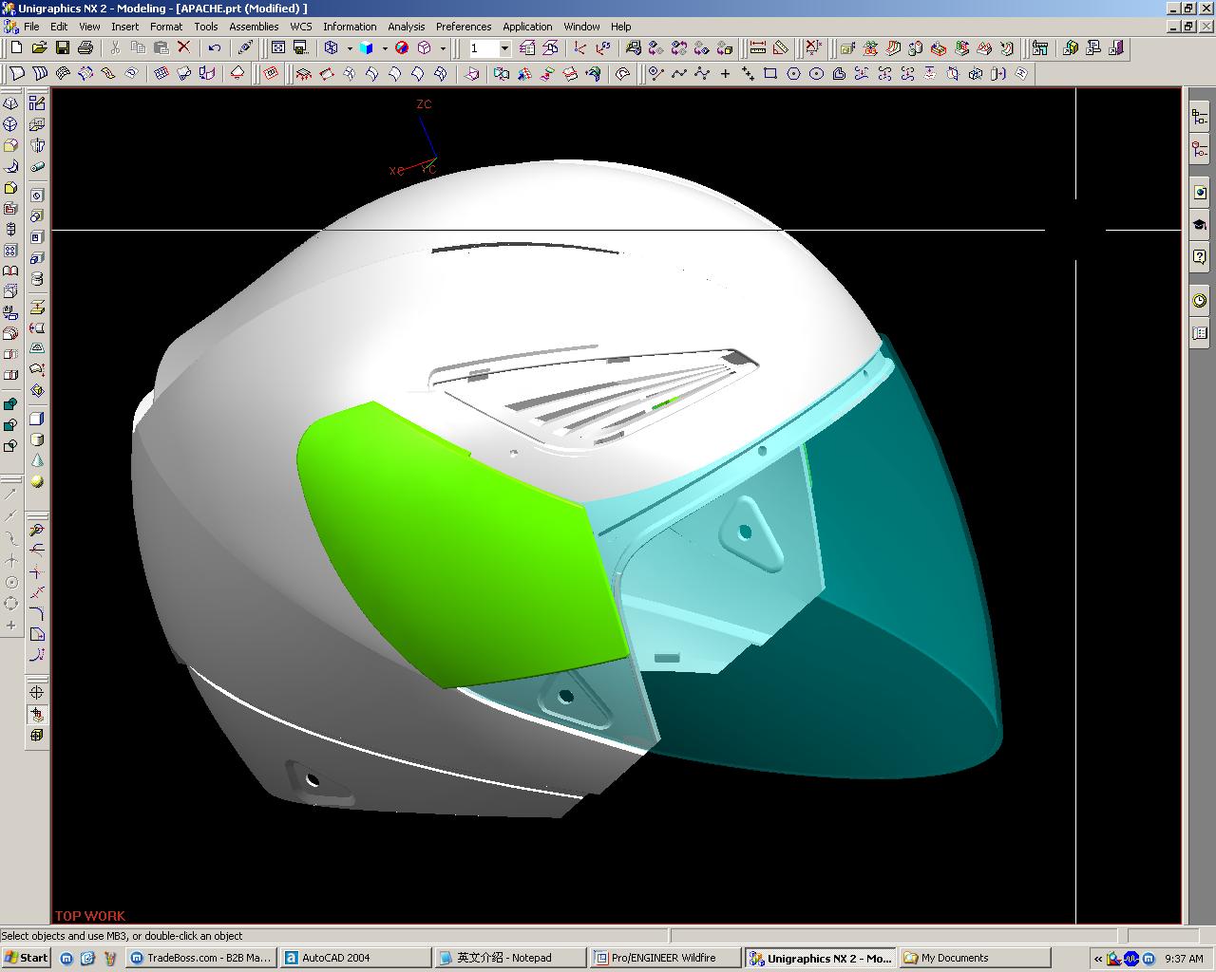Viewport: 1216px width, 972px height.
Task: Open the work layer dropdown showing 1
Action: point(504,48)
